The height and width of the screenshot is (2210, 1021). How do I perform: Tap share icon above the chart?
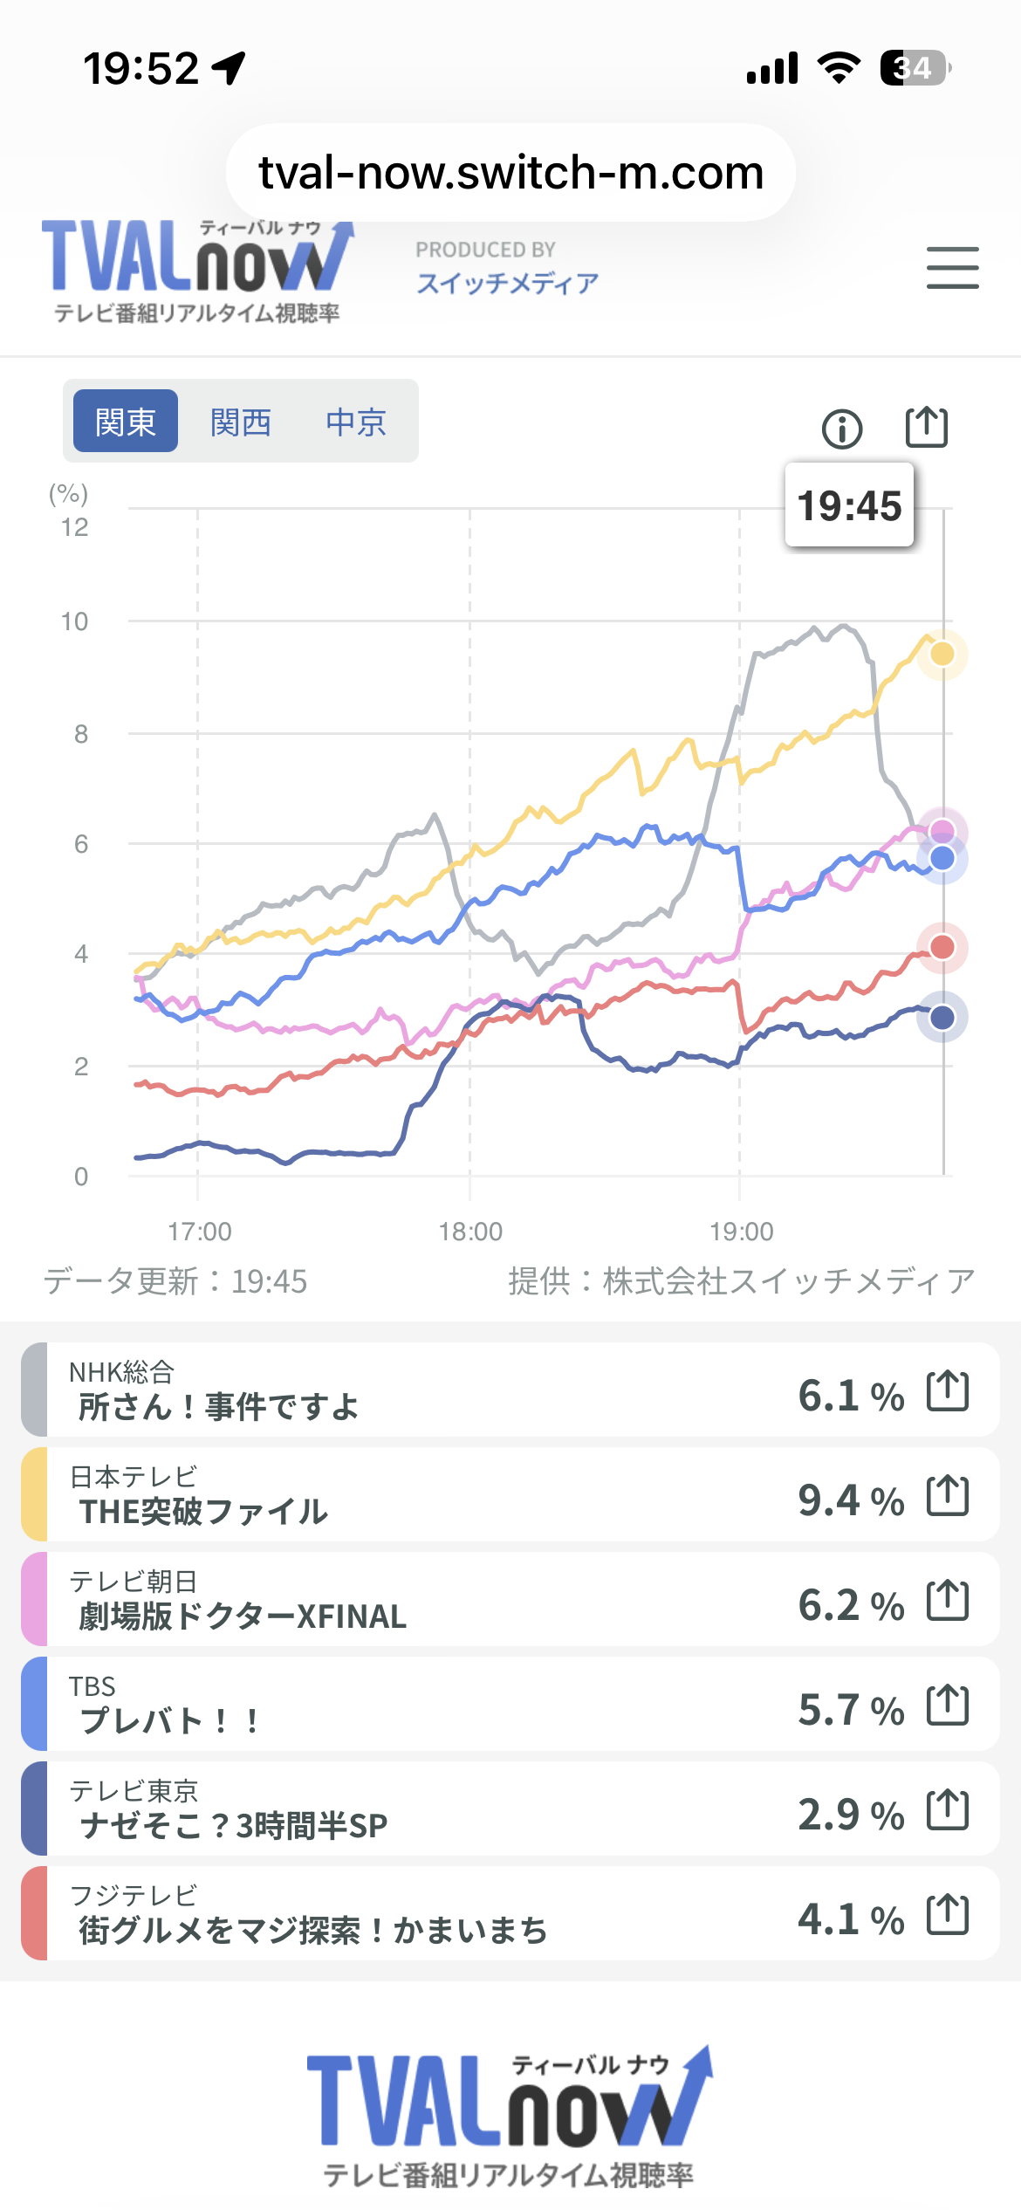click(926, 427)
